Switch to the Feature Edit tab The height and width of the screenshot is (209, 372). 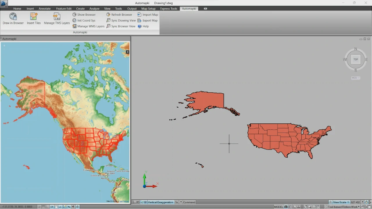pyautogui.click(x=64, y=8)
